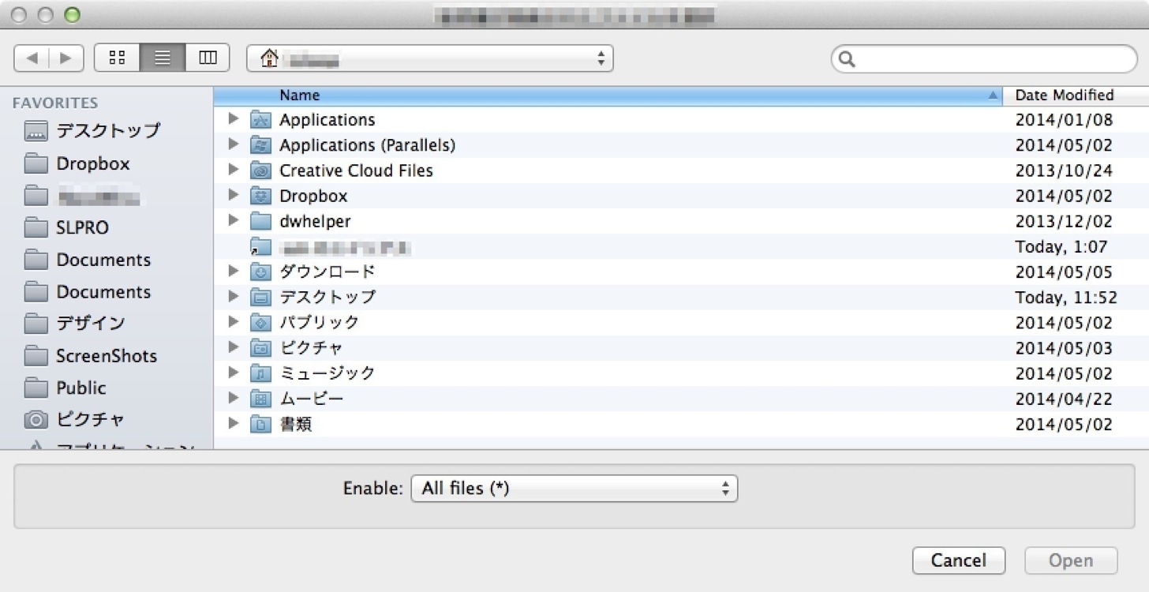Select the Applications folder icon
The height and width of the screenshot is (592, 1149).
pyautogui.click(x=260, y=120)
